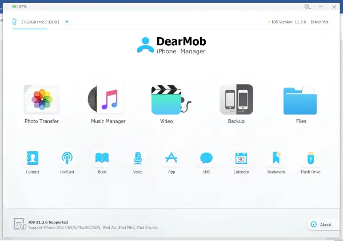Close the DearMob window

tap(334, 7)
